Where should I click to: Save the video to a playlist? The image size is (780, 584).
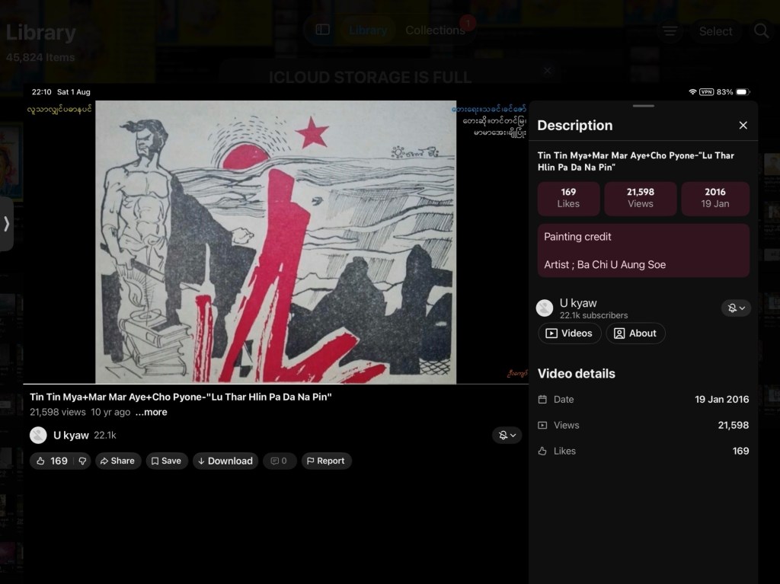click(x=167, y=461)
